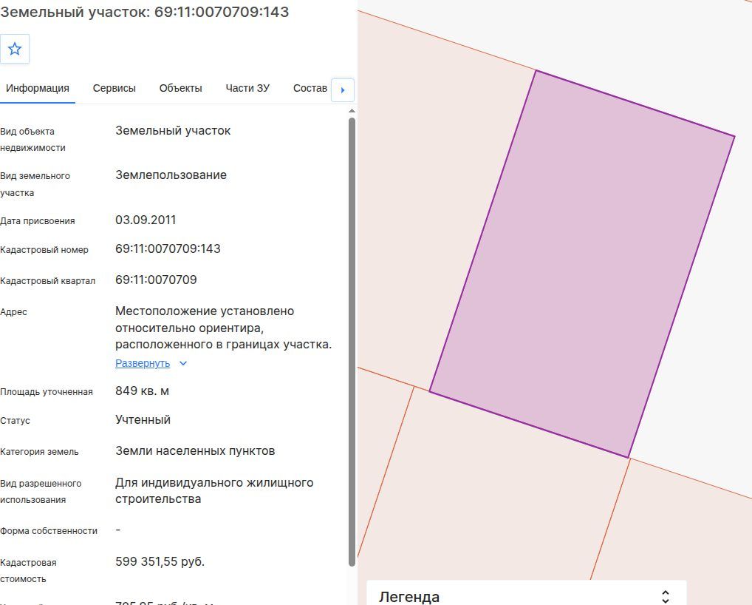Click the date value 03.09.2011

click(146, 220)
